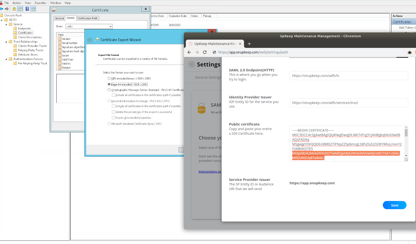Screen dimensions: 416x244
Task: Click the Claim Descriptions folder icon
Action: 15,37
